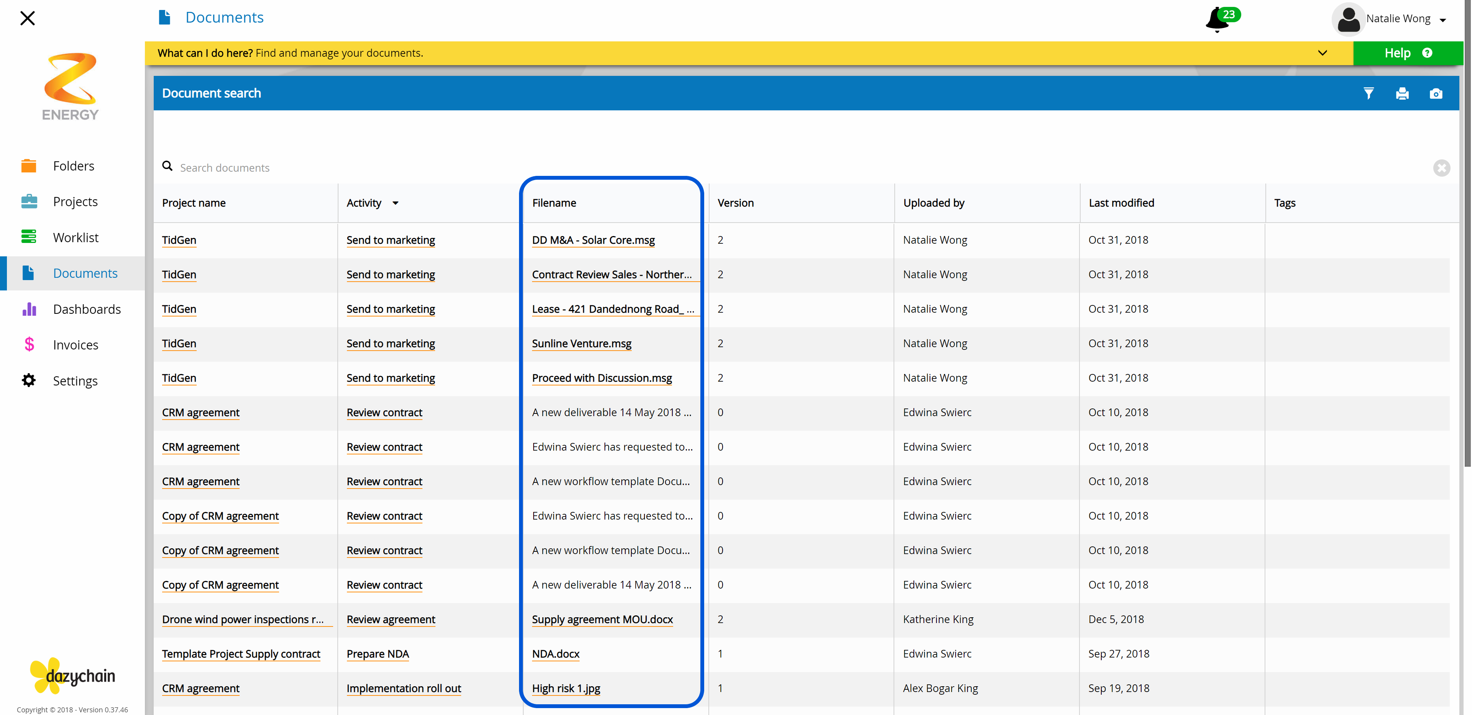Click the Worklist green icon
The height and width of the screenshot is (715, 1472).
pyautogui.click(x=29, y=237)
